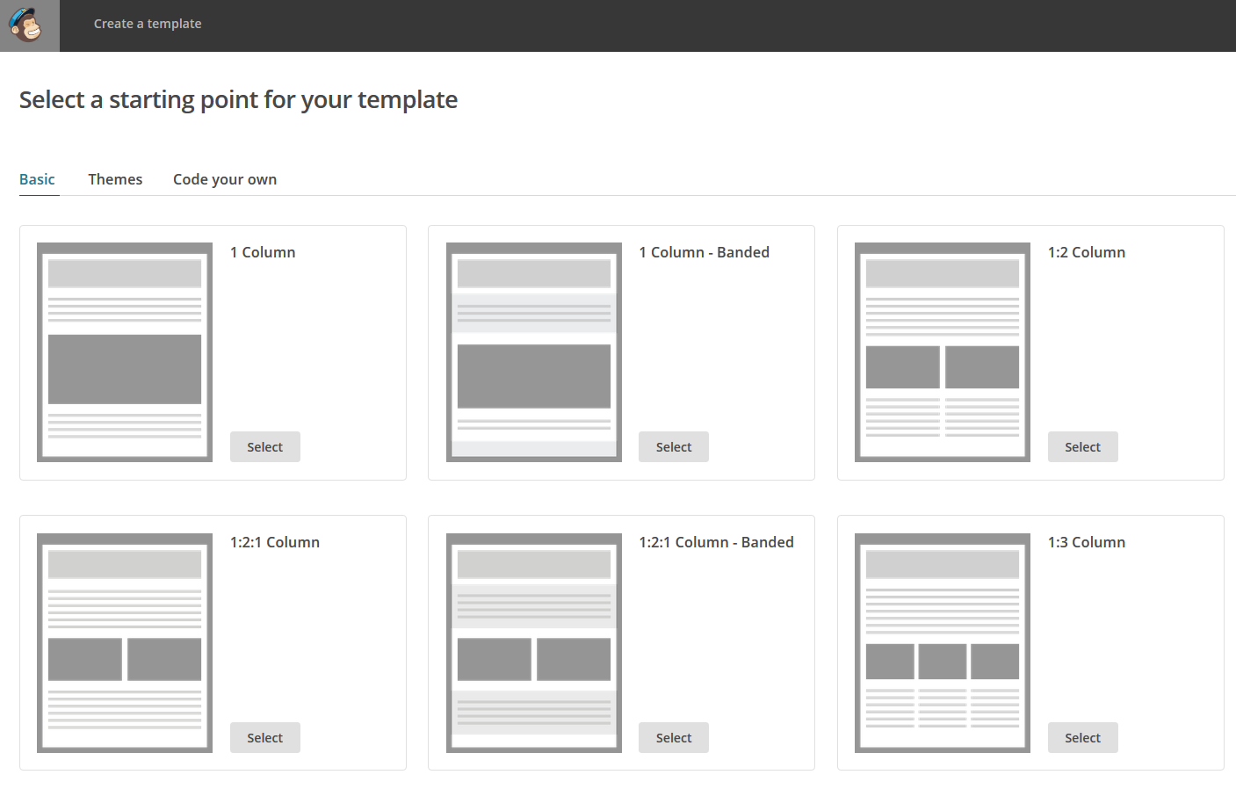The image size is (1236, 789).
Task: Click the "Select a starting point" heading
Action: (x=238, y=100)
